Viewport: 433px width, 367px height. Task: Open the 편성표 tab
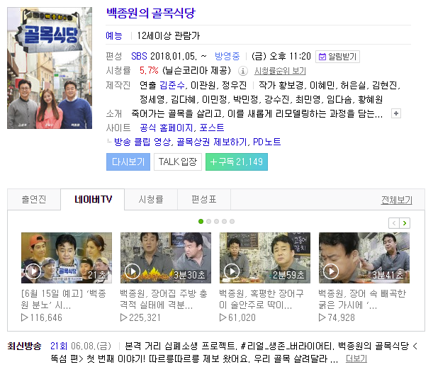(x=204, y=199)
